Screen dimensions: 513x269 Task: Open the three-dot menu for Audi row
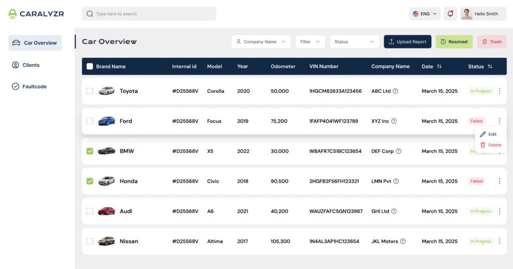499,211
